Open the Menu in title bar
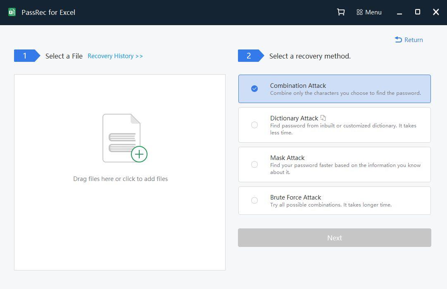Screen dimensions: 447x289 (369, 12)
